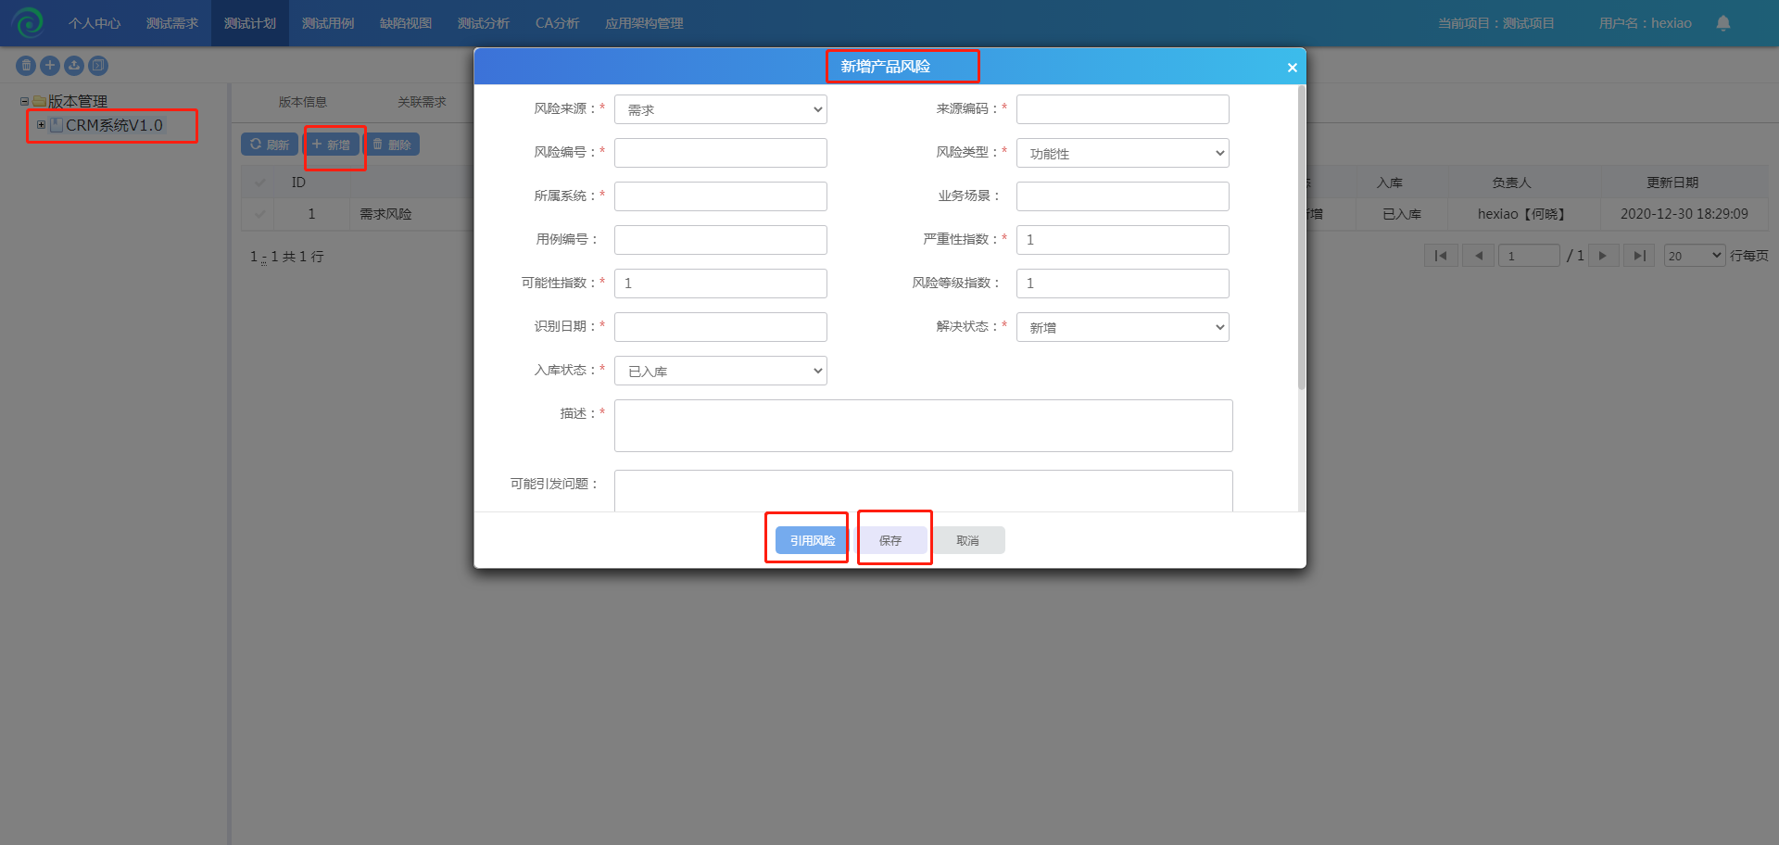
Task: Click into the 可能性指数 input field
Action: coord(721,284)
